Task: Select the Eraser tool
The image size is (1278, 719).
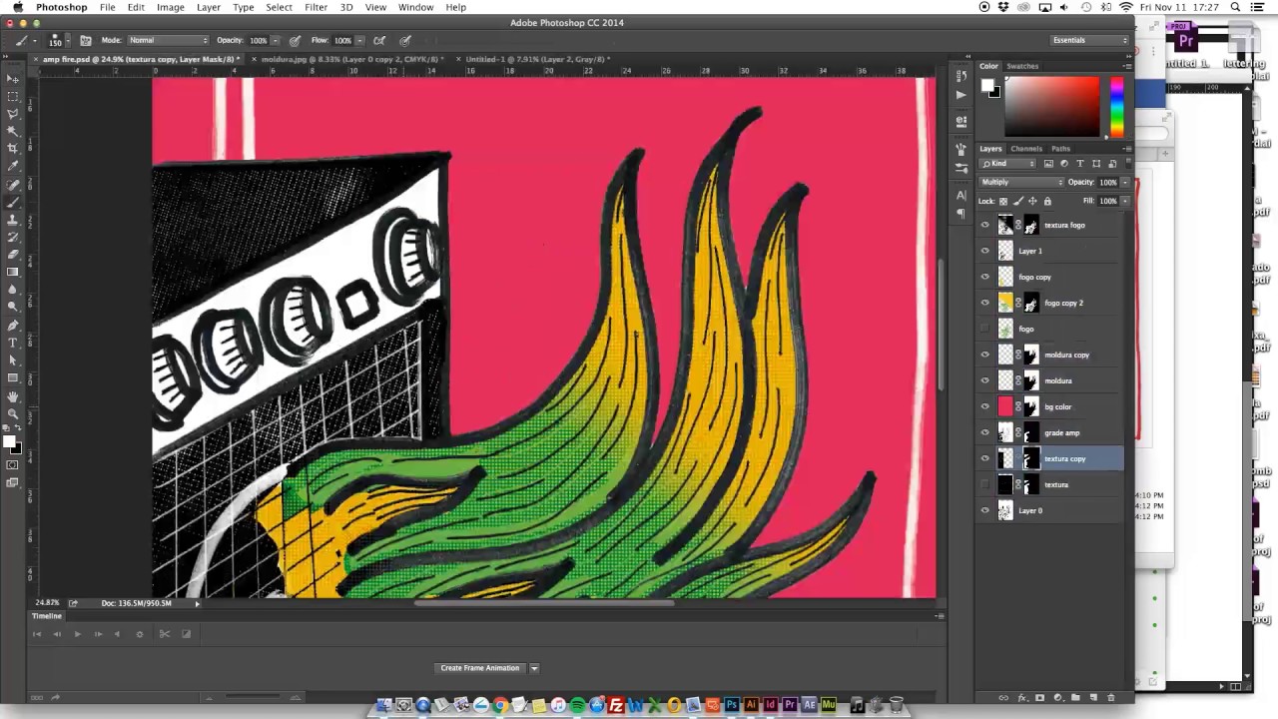Action: (13, 254)
